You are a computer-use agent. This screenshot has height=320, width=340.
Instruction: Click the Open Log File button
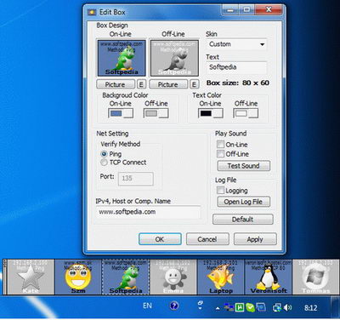point(244,202)
